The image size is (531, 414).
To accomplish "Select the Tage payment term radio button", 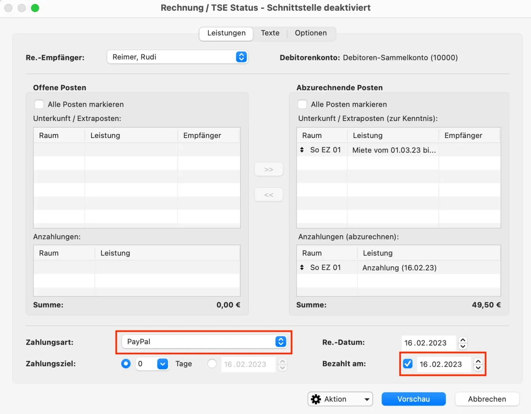I will pyautogui.click(x=126, y=364).
